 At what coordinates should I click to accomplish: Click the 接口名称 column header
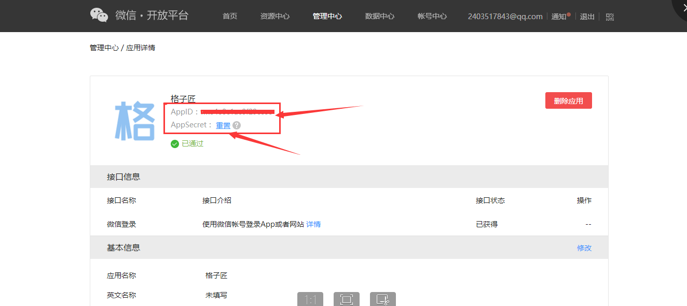pyautogui.click(x=121, y=200)
